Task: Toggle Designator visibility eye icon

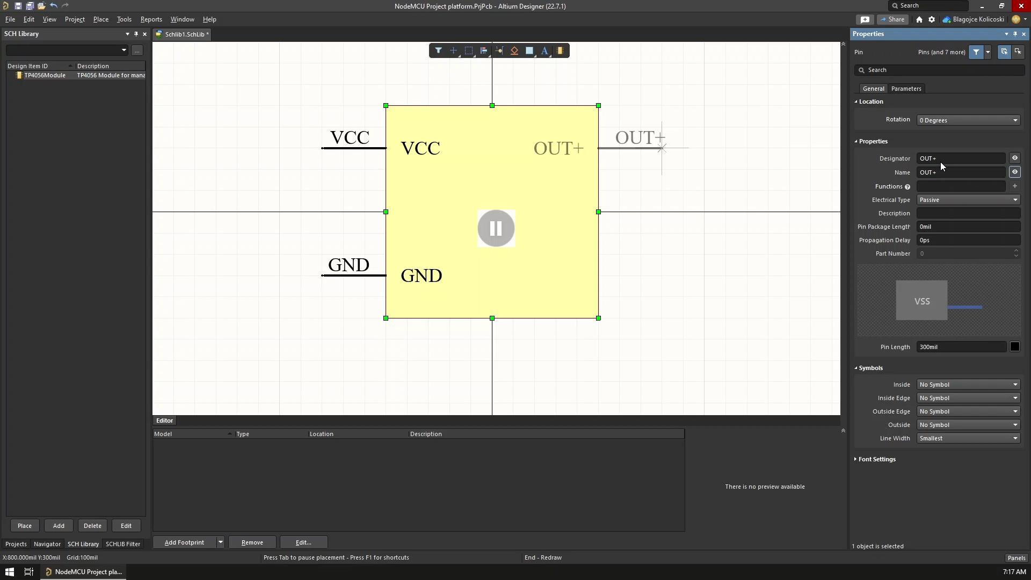Action: click(1014, 158)
